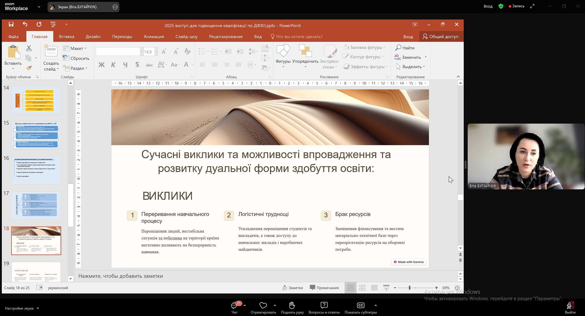The image size is (585, 316).
Task: Switch to Reading view icon
Action: [x=374, y=288]
